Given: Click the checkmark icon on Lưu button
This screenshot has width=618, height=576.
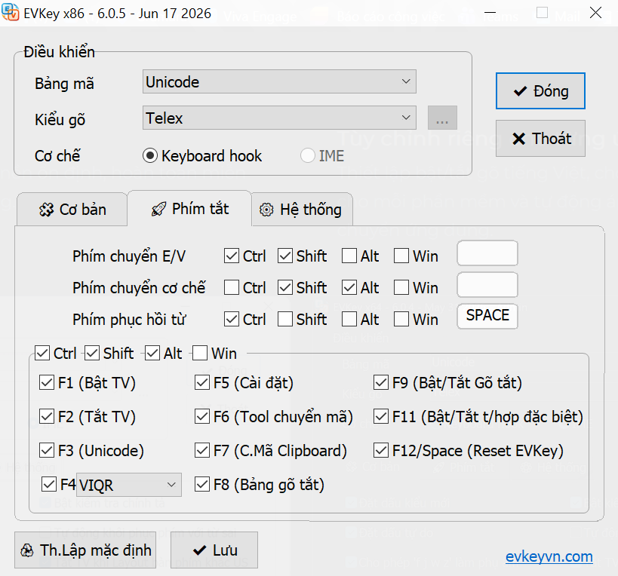Looking at the screenshot, I should 200,550.
